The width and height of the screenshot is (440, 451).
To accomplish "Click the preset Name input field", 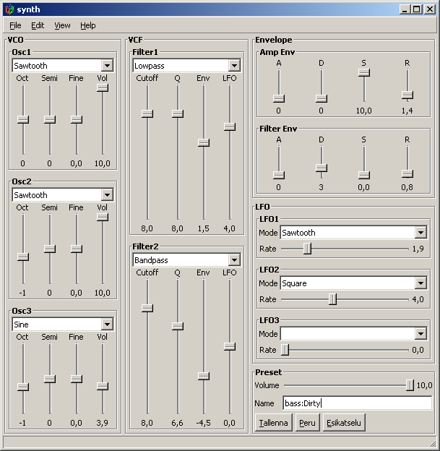I will point(358,403).
